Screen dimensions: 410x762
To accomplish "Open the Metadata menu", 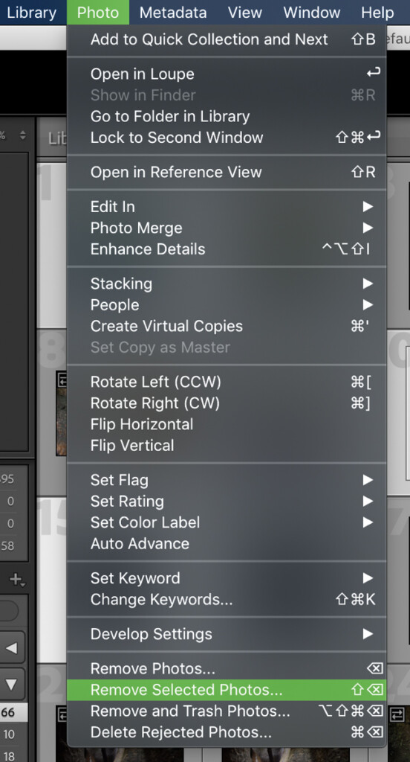I will [173, 12].
